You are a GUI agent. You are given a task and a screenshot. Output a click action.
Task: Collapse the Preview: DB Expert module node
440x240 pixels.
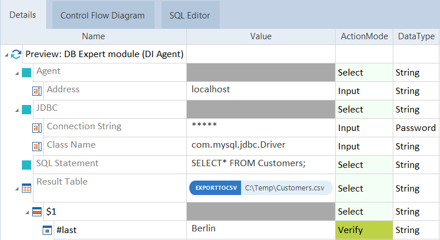pos(6,55)
